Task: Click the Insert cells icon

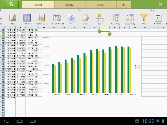Action: pyautogui.click(x=100, y=18)
